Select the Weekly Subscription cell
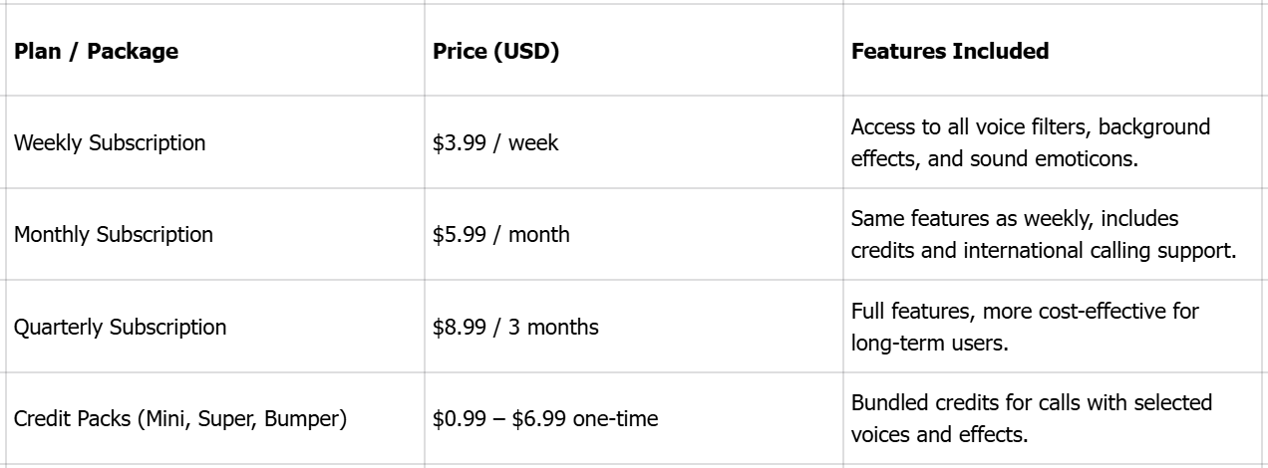The width and height of the screenshot is (1268, 468). tap(110, 142)
